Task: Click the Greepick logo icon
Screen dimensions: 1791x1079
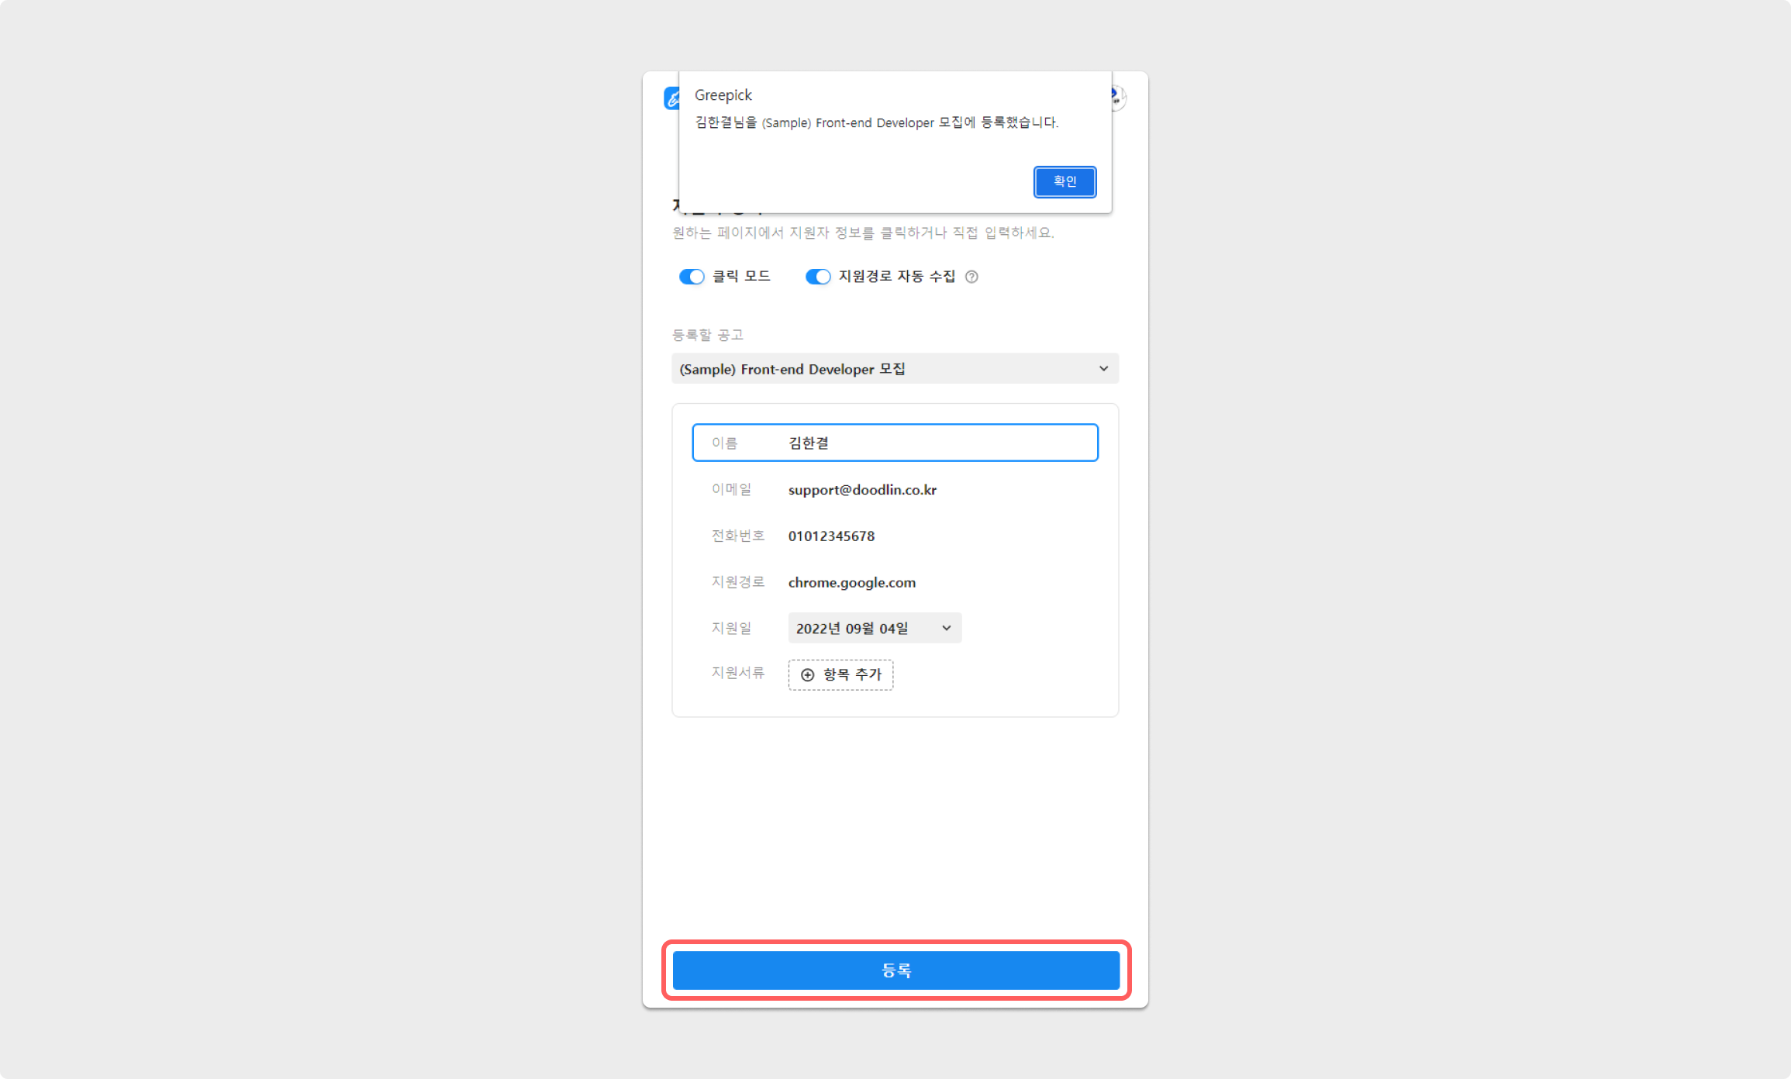Action: click(671, 98)
